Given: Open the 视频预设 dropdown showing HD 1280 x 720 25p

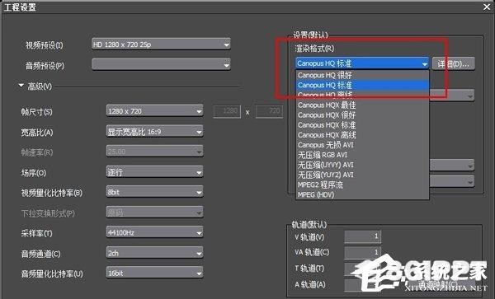Looking at the screenshot, I should click(x=161, y=44).
